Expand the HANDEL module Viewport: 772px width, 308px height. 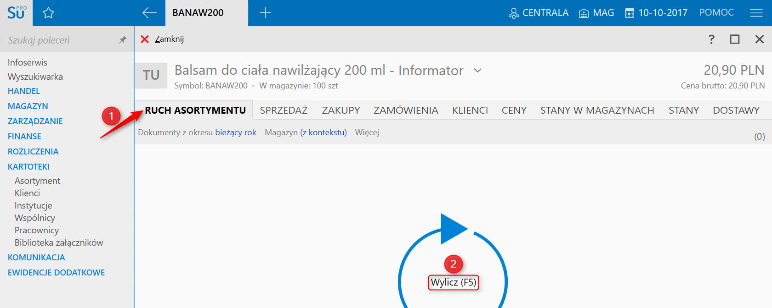[24, 91]
